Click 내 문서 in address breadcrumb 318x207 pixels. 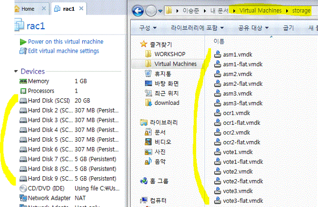point(219,11)
